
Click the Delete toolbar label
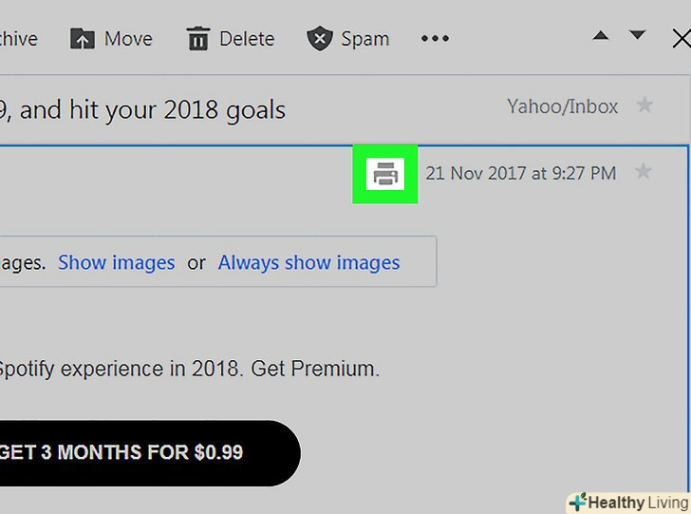click(247, 39)
